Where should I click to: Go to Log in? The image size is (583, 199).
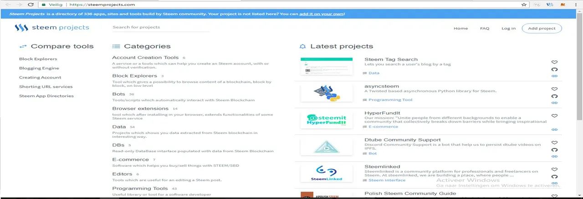(508, 28)
